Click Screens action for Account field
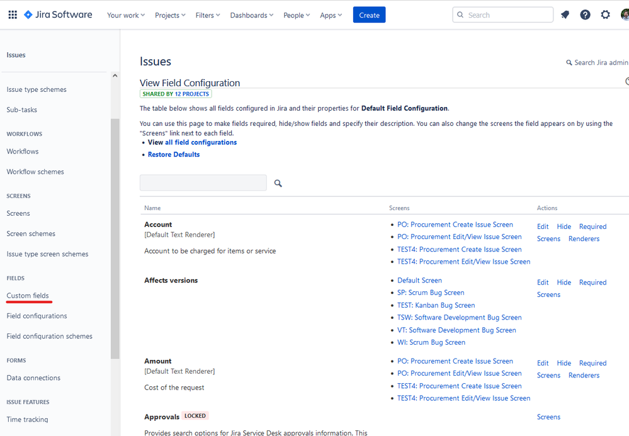629x436 pixels. point(548,239)
